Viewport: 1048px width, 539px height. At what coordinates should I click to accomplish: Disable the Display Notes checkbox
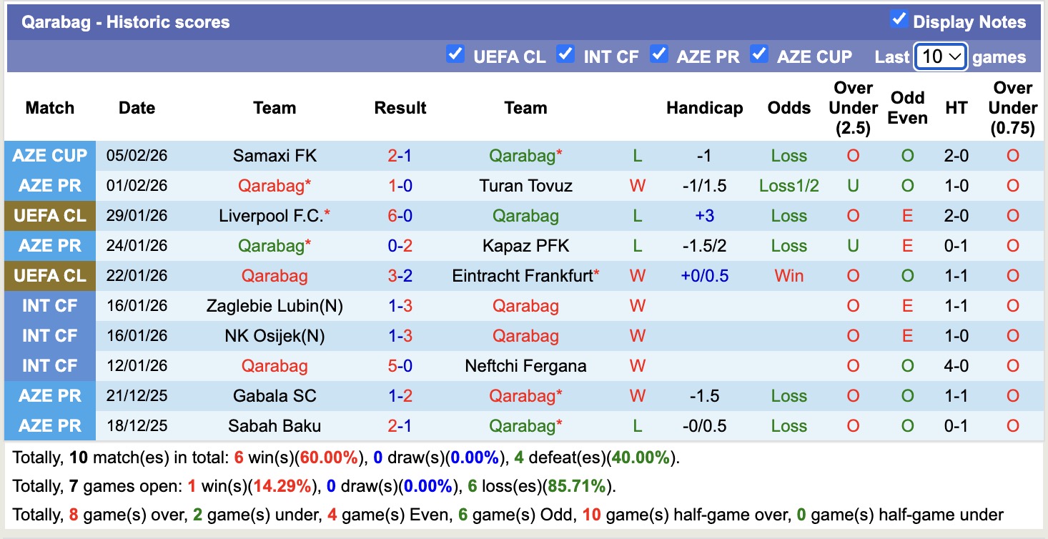click(x=900, y=21)
